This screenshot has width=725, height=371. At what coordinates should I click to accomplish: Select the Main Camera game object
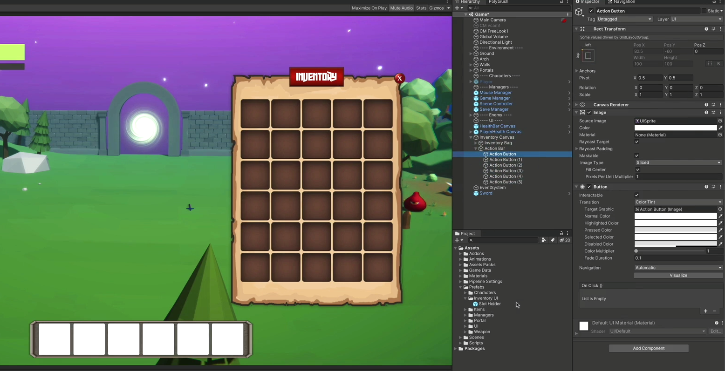(492, 20)
